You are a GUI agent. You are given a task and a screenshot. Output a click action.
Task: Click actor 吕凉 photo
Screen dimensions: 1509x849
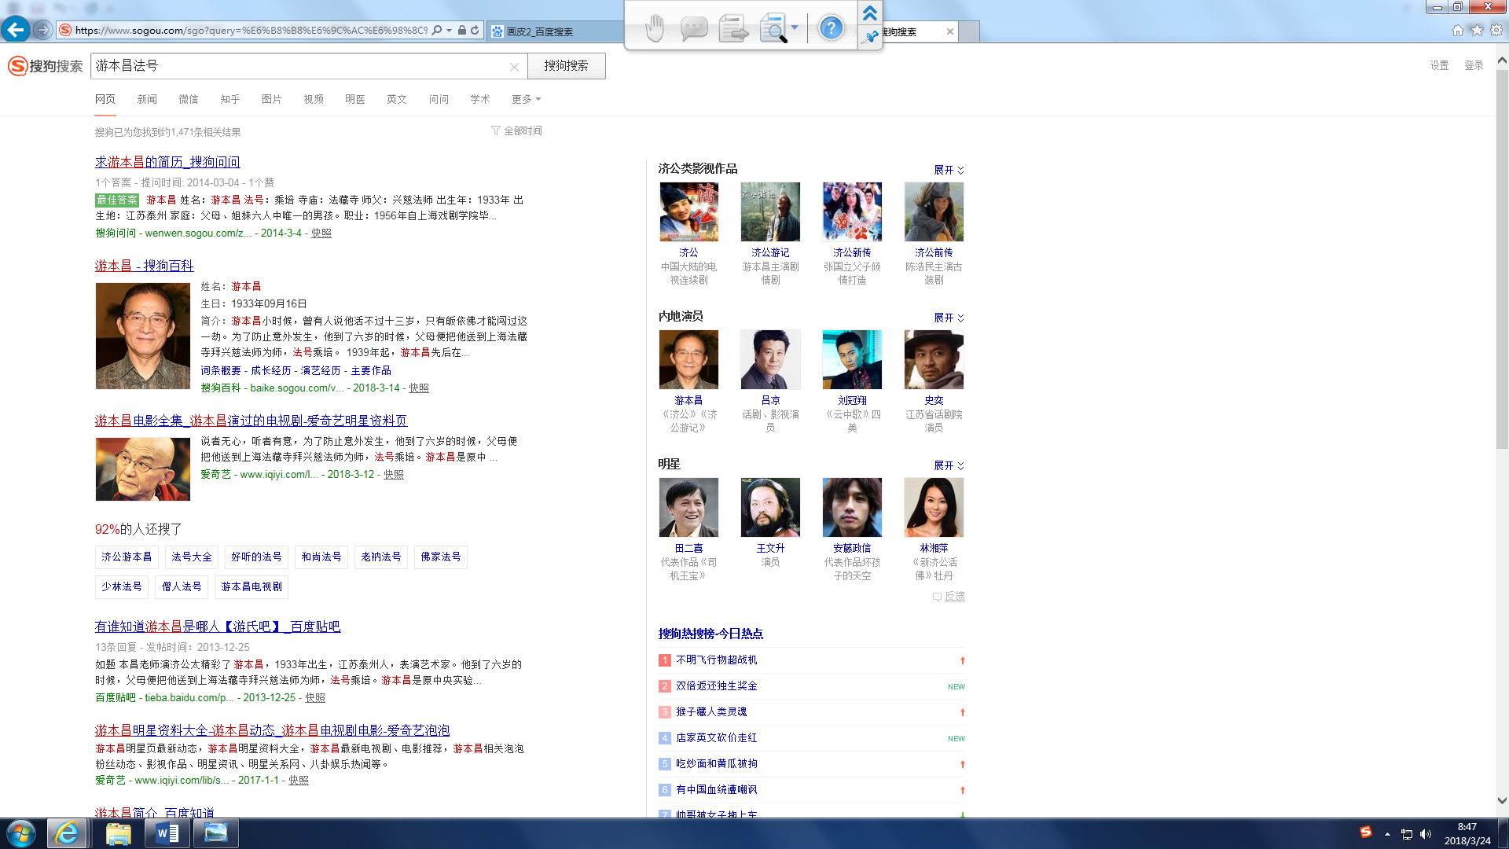pos(770,359)
